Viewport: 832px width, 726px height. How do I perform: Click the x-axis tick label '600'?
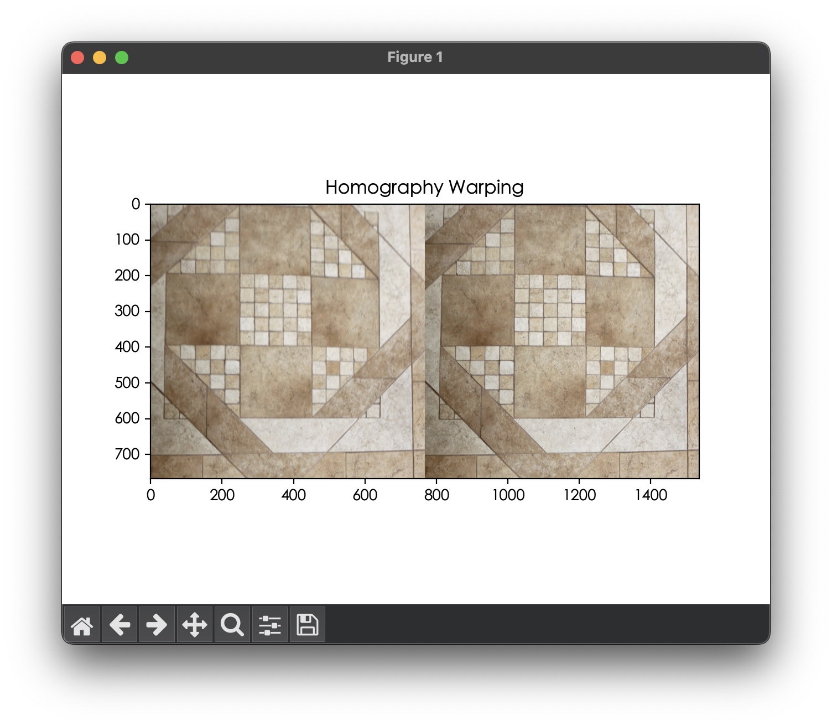[x=365, y=495]
